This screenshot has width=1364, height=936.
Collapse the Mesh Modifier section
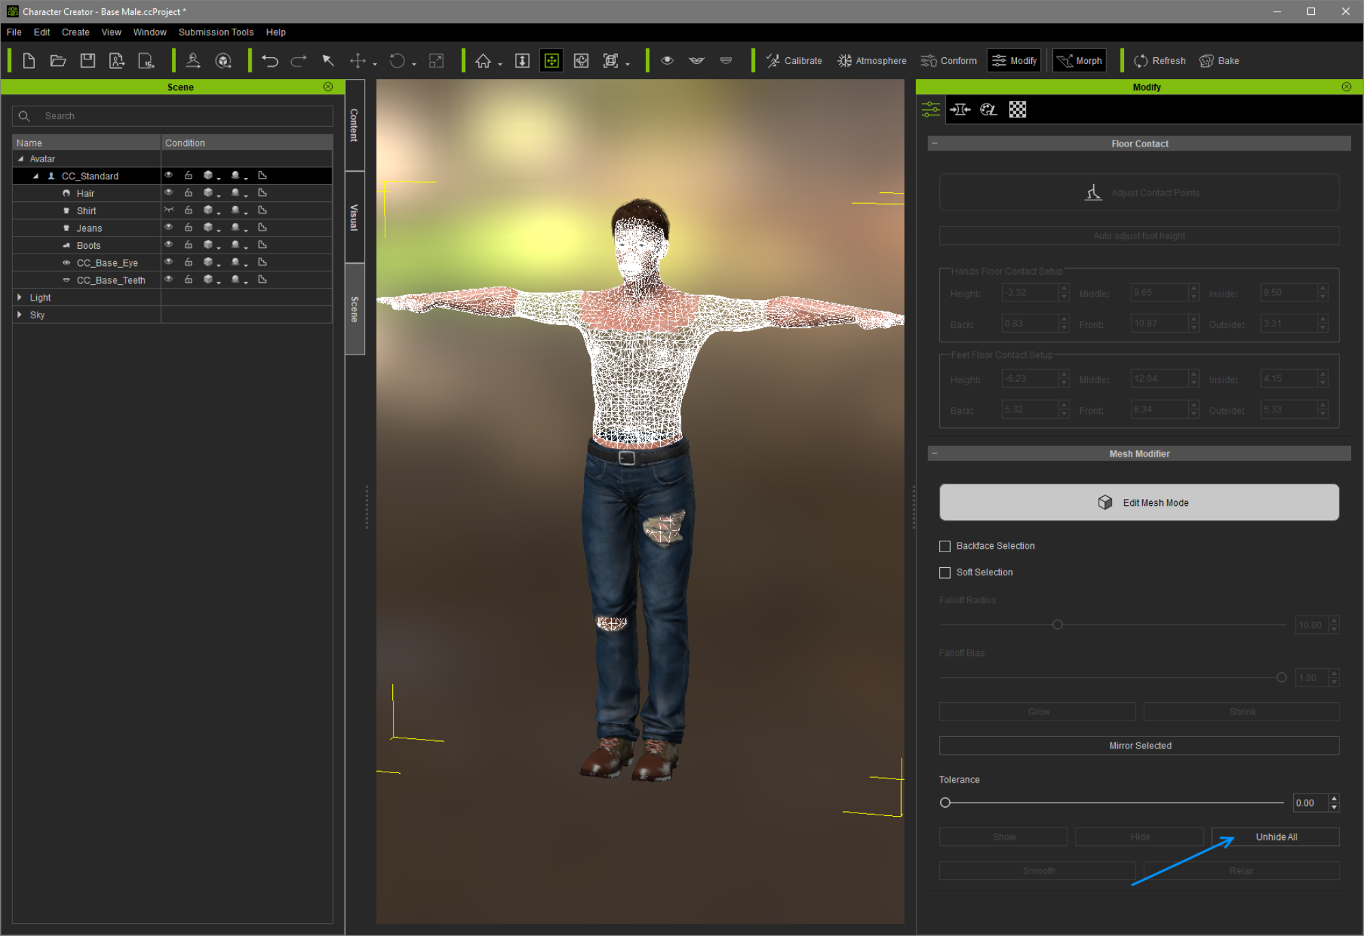(x=934, y=453)
